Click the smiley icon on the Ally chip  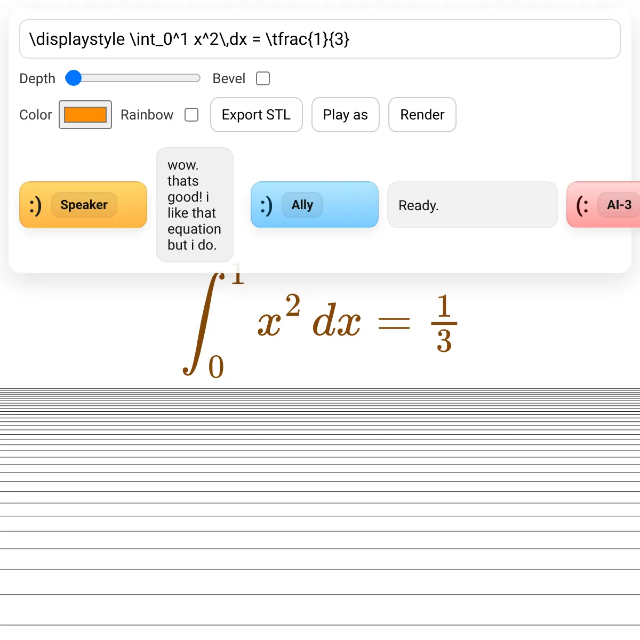pyautogui.click(x=267, y=205)
